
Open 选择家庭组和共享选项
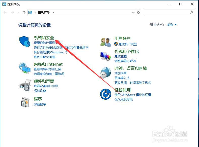(x=49, y=74)
